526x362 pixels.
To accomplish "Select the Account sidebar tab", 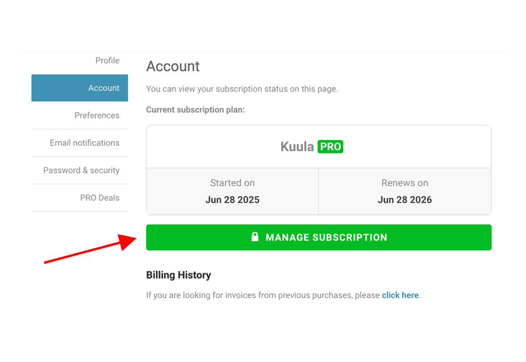I will 80,88.
